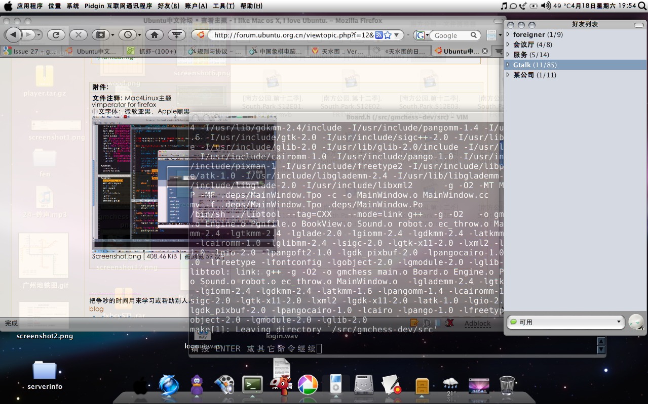648x404 pixels.
Task: Click the music note icon in menu bar
Action: [504, 6]
